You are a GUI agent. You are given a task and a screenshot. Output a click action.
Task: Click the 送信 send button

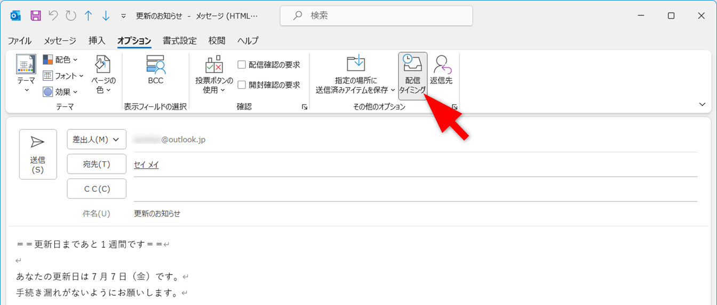(38, 154)
